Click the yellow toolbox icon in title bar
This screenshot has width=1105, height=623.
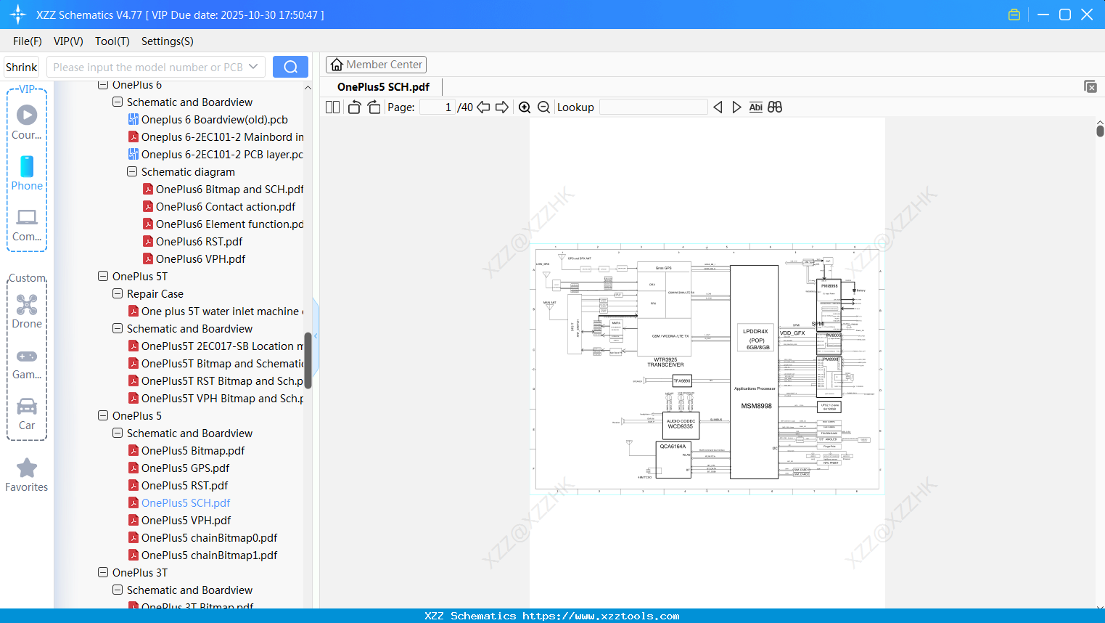[x=1014, y=15]
